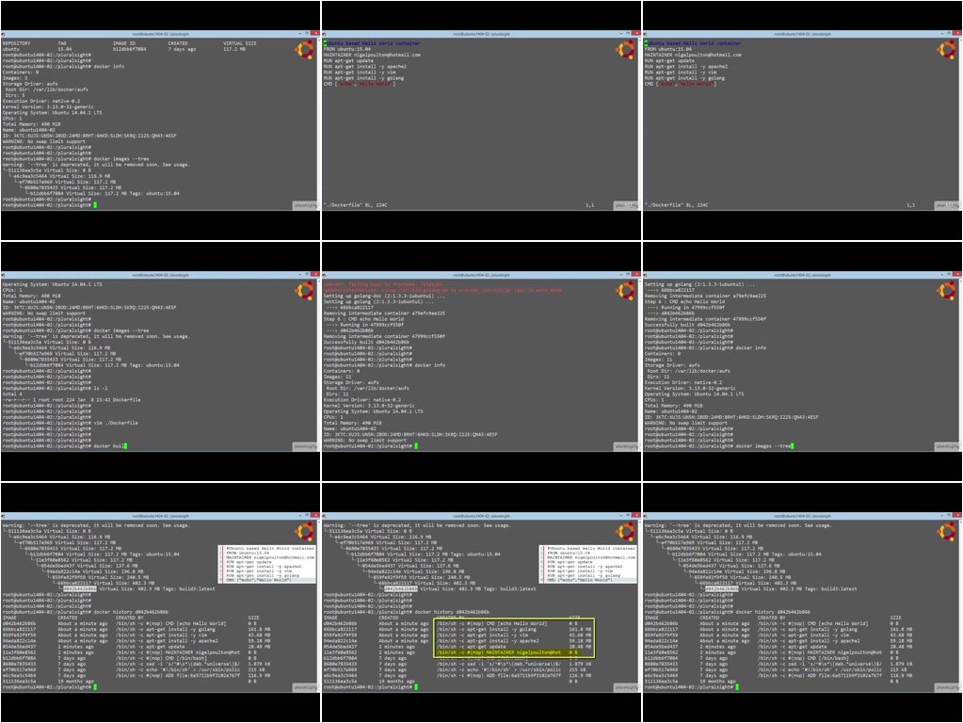Click pluralsight badge in the 'Images: 5' window
The width and height of the screenshot is (963, 723).
click(x=305, y=205)
